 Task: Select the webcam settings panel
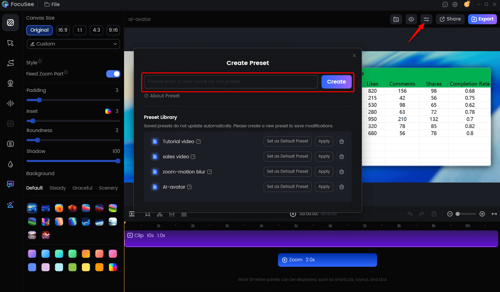(10, 83)
